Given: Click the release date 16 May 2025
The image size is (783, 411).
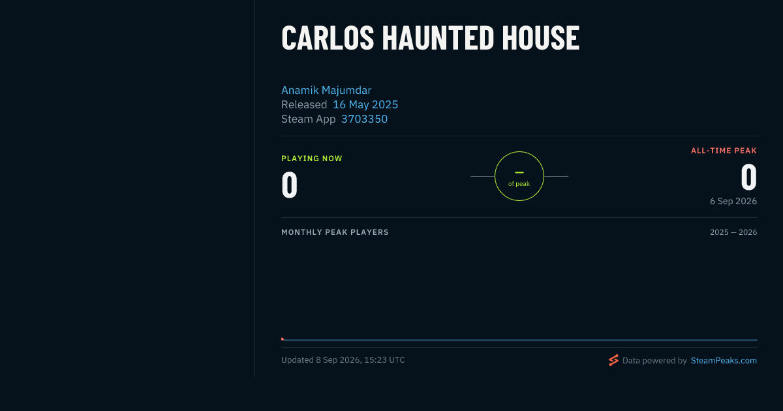Looking at the screenshot, I should pyautogui.click(x=365, y=104).
